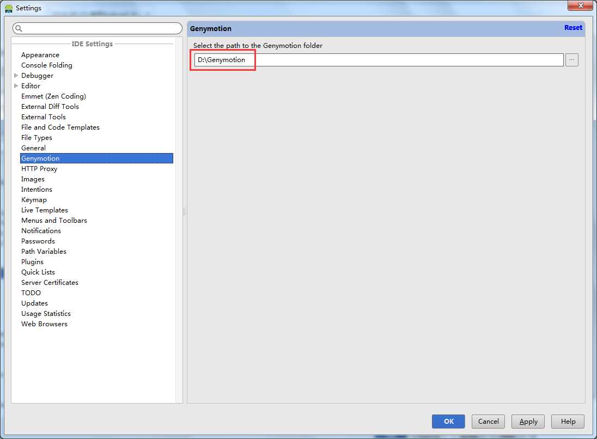This screenshot has width=597, height=439.
Task: Select the highlighted Genymotion entry
Action: (96, 158)
